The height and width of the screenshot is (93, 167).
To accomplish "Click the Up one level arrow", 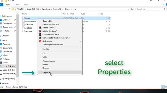I will point(9,9).
